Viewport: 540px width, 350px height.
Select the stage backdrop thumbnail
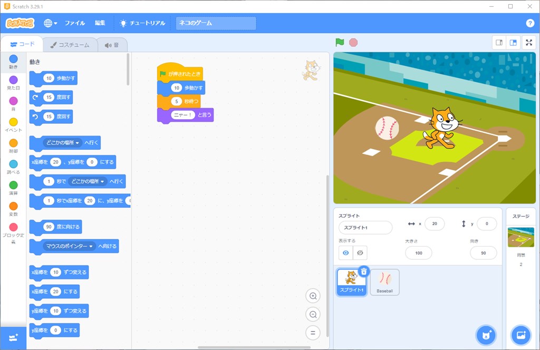click(520, 237)
